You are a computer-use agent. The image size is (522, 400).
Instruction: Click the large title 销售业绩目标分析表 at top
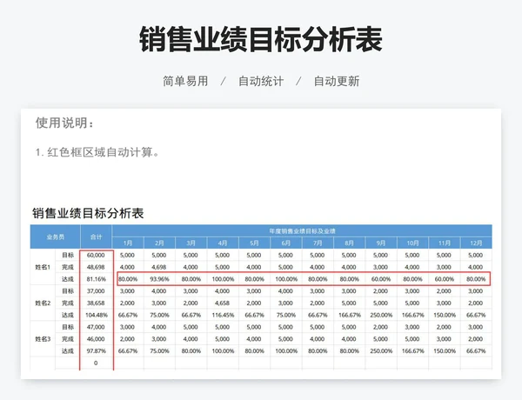click(x=261, y=40)
